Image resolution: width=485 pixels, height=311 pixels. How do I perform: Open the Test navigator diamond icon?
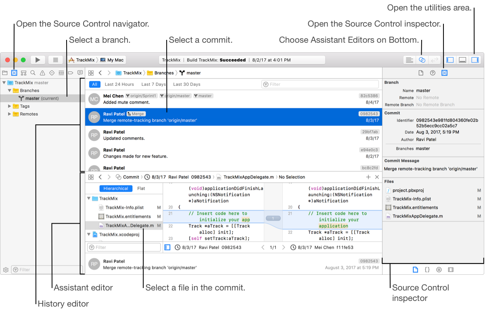pos(52,73)
